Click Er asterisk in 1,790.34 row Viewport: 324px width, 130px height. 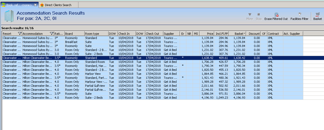[x=183, y=66]
